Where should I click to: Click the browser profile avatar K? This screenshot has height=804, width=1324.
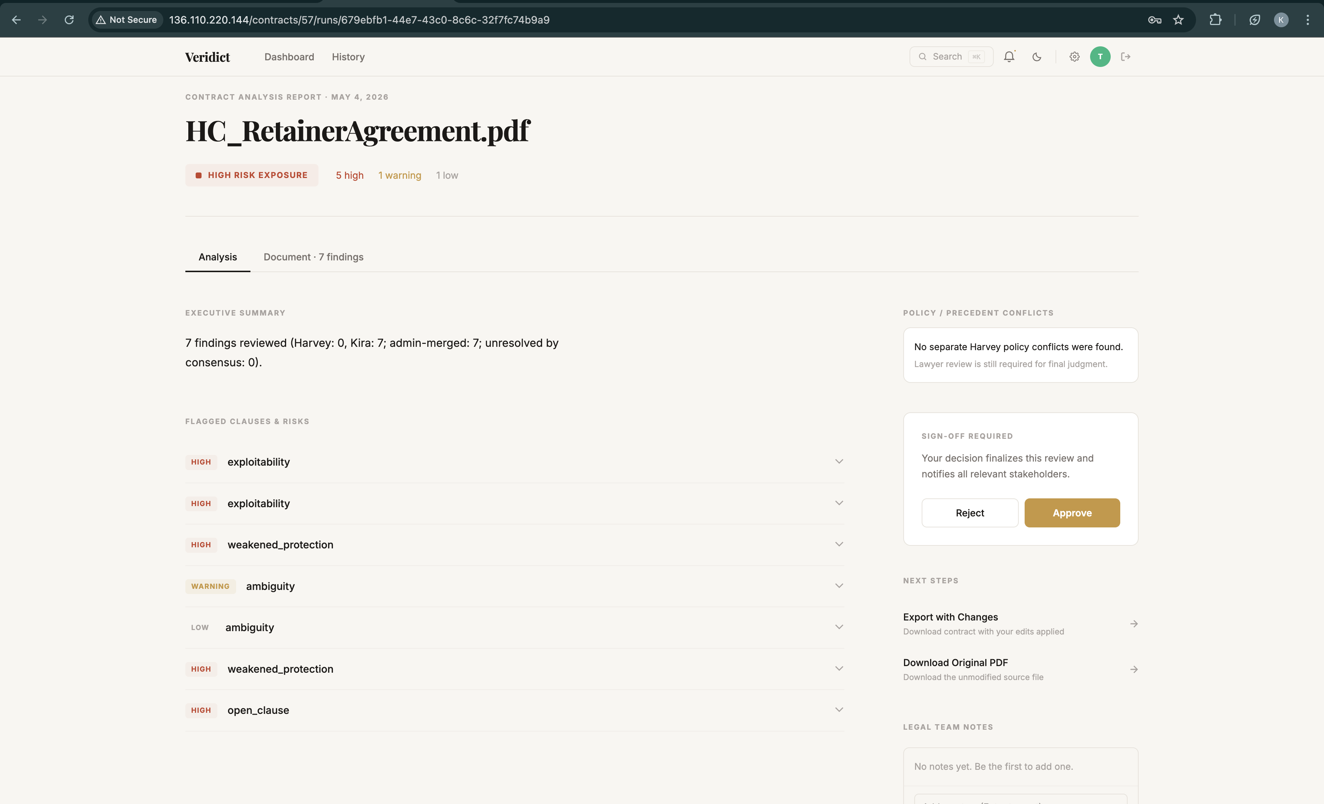(x=1281, y=20)
